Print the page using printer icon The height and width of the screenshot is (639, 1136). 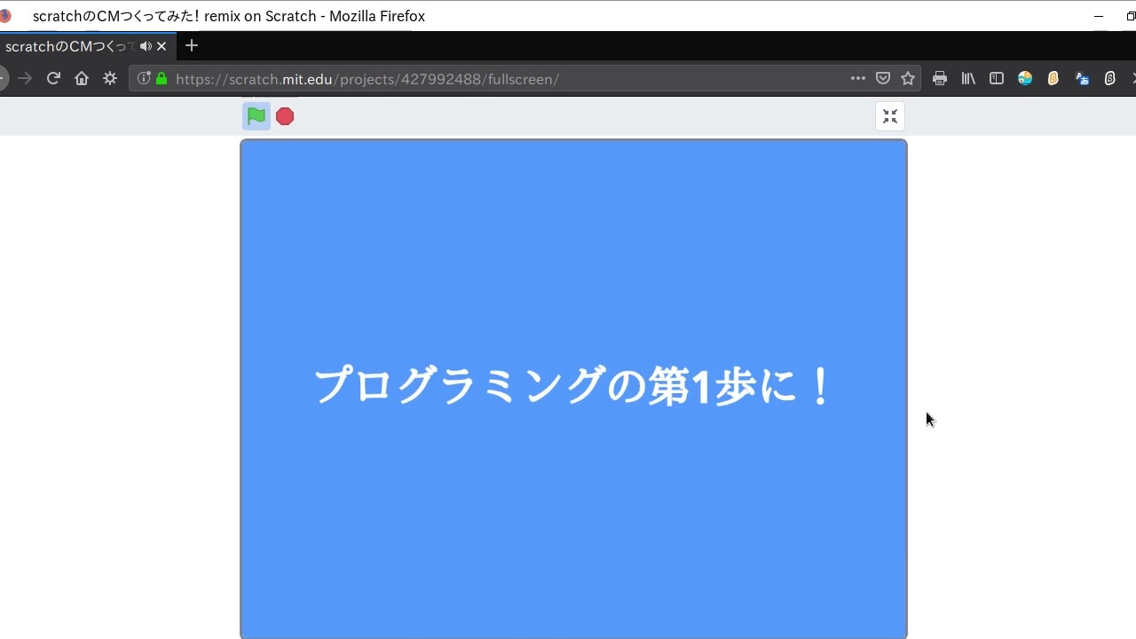click(940, 78)
